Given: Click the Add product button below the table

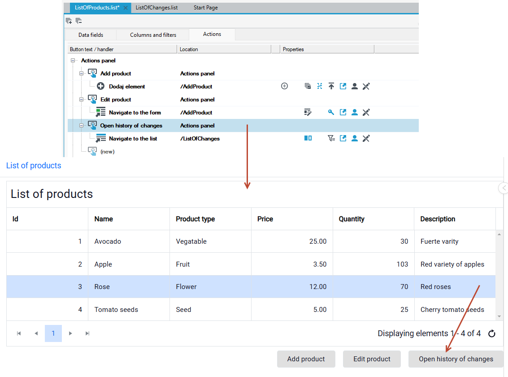Looking at the screenshot, I should [306, 359].
